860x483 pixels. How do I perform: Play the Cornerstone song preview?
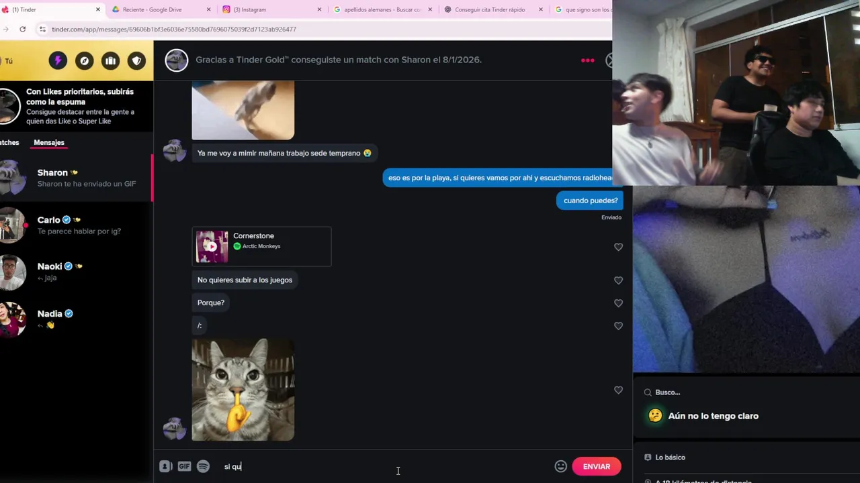click(x=212, y=246)
